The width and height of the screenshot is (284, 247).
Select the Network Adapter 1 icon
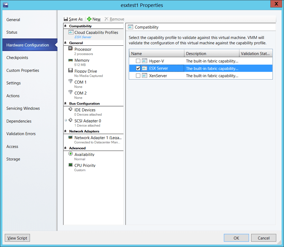click(71, 138)
